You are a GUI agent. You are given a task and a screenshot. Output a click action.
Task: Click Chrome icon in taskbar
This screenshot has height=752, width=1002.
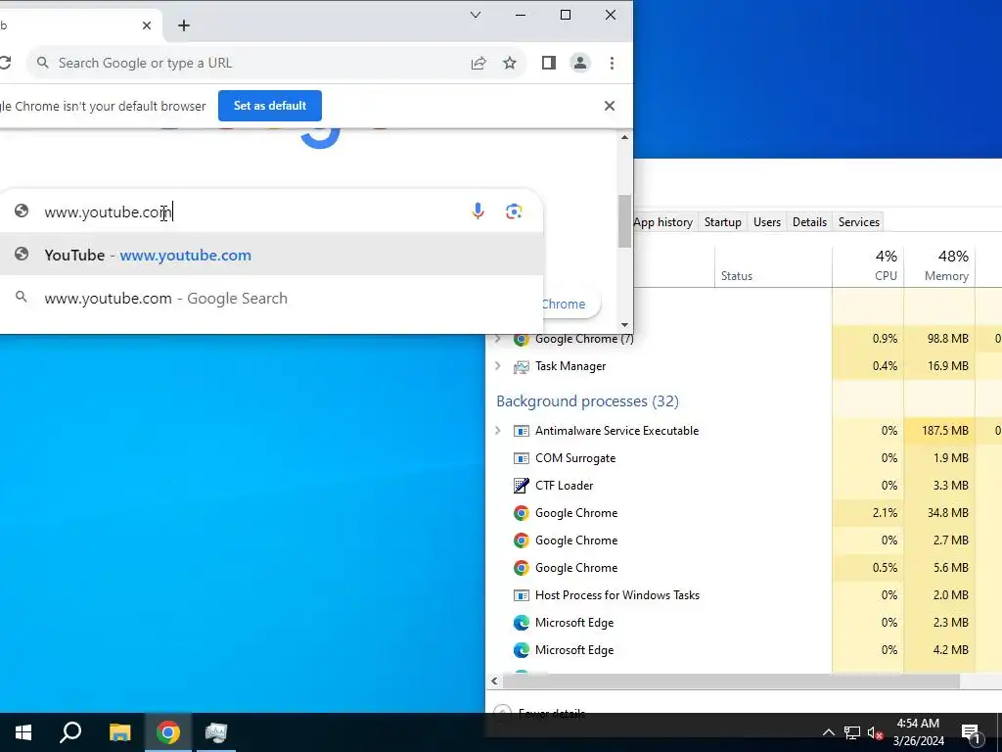pos(168,732)
